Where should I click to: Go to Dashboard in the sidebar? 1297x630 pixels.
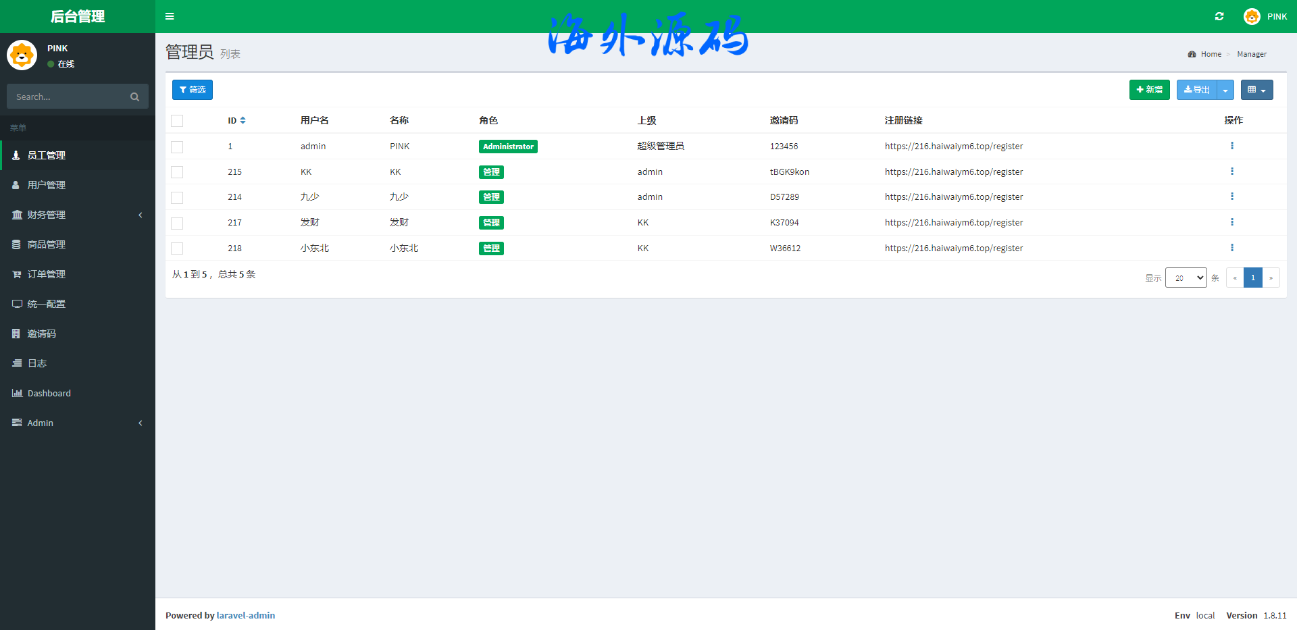[49, 393]
